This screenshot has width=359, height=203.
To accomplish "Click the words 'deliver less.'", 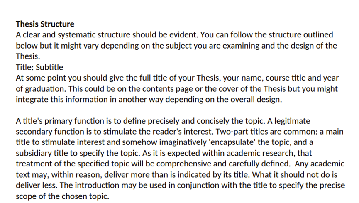I will [37, 186].
